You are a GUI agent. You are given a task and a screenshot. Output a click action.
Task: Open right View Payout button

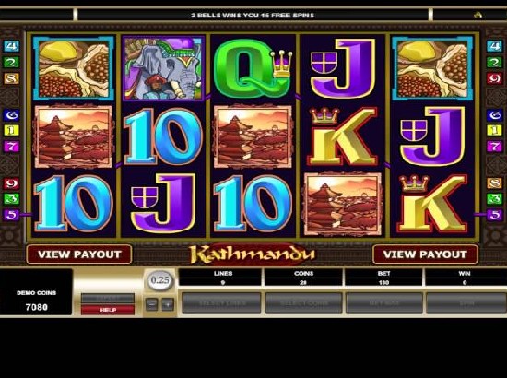[x=425, y=254]
